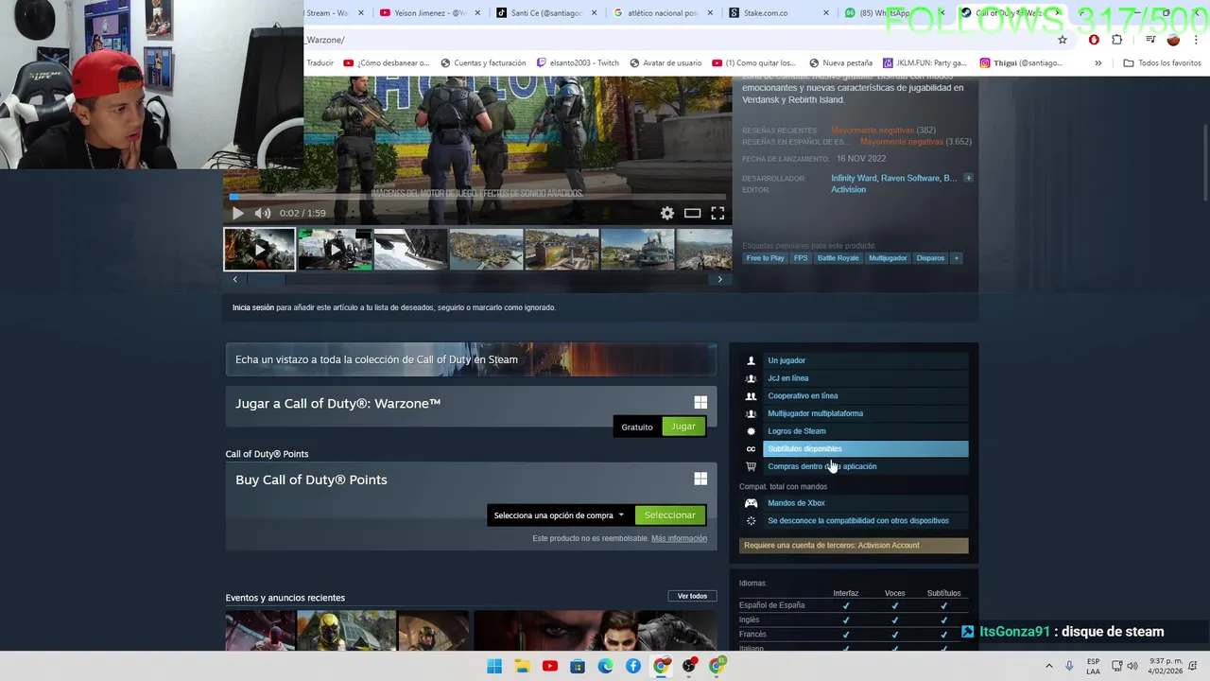Open File Explorer from taskbar
The width and height of the screenshot is (1210, 681).
(522, 667)
